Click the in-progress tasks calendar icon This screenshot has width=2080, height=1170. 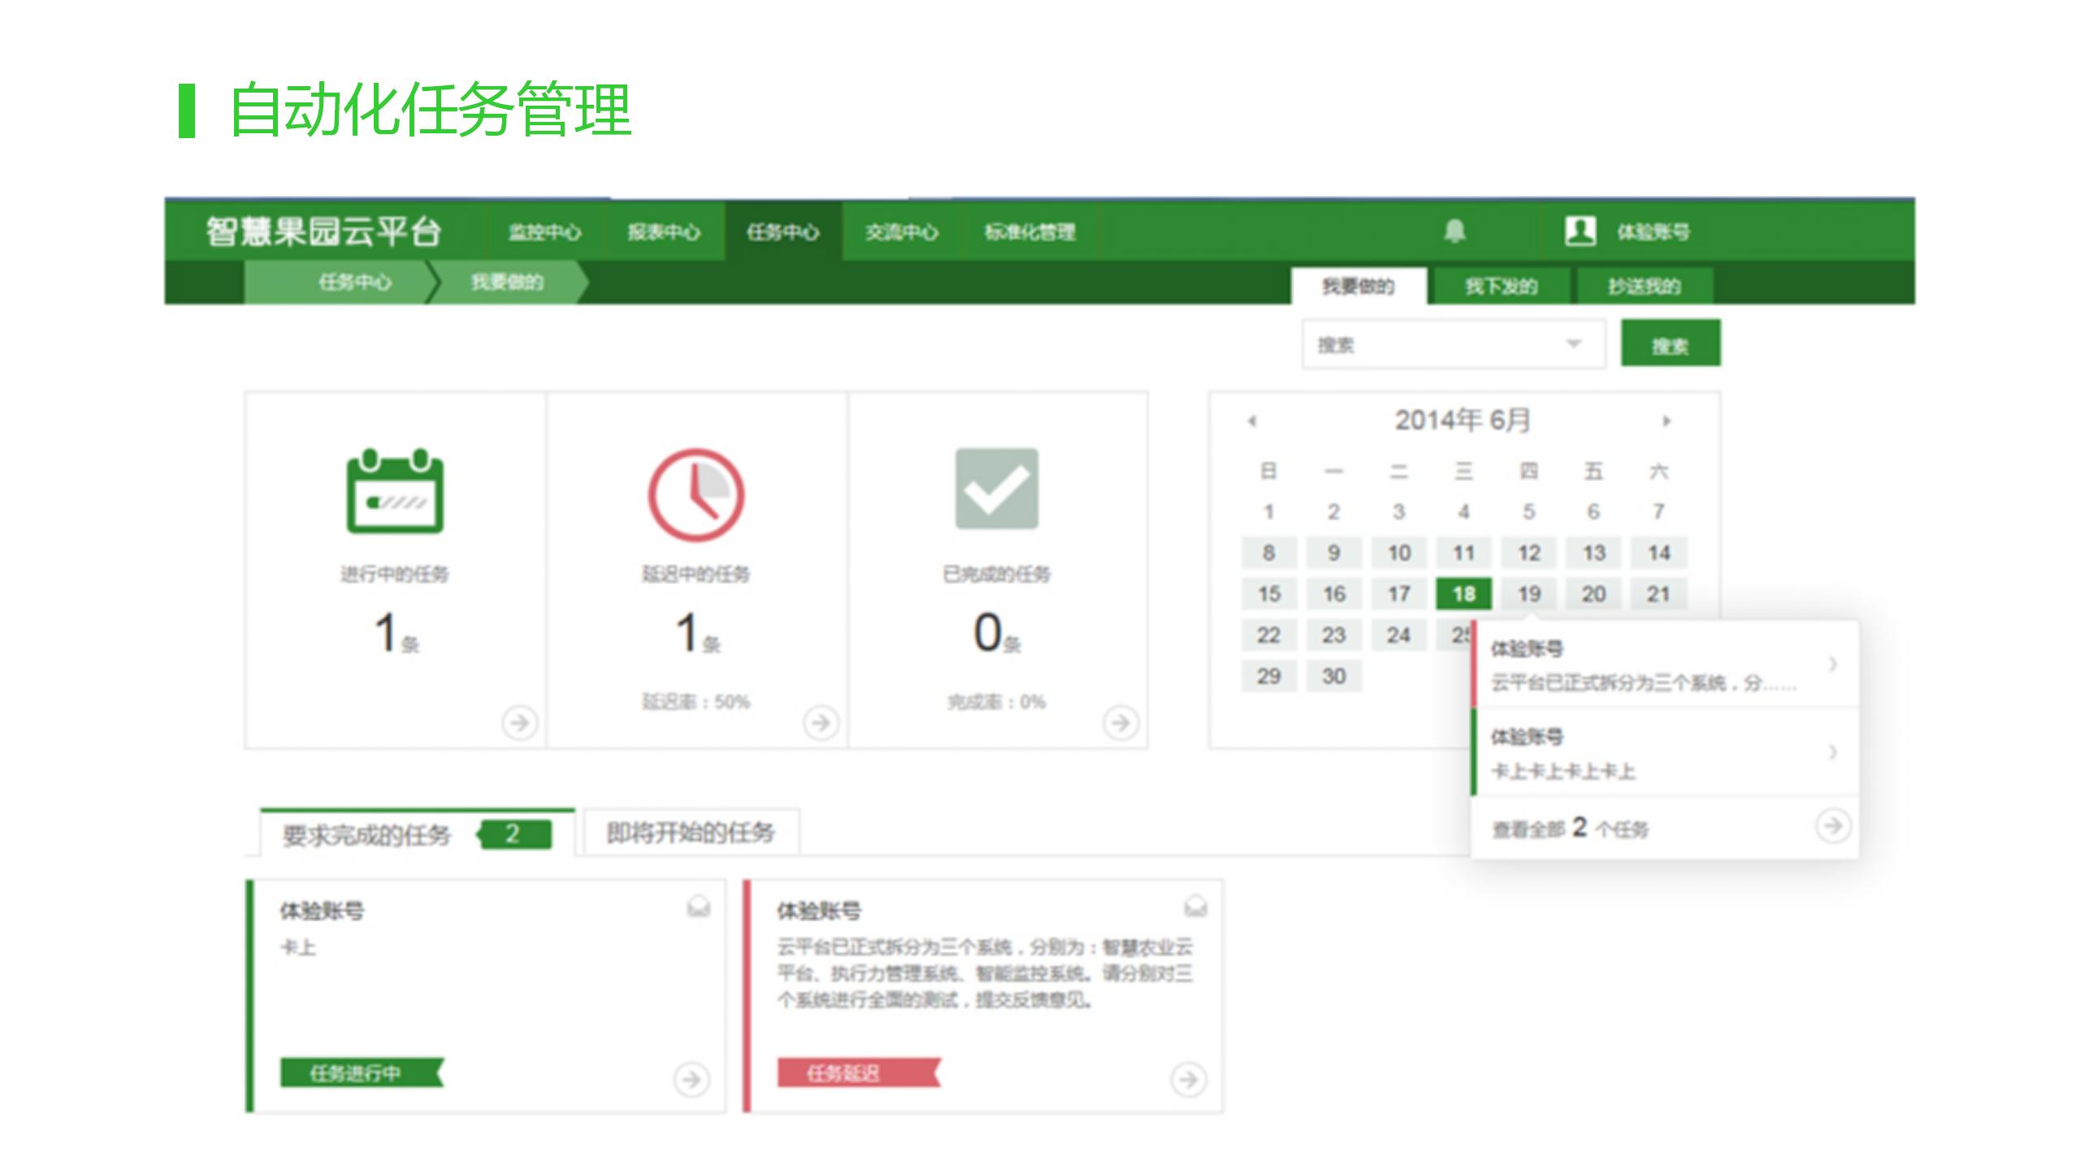pyautogui.click(x=395, y=491)
